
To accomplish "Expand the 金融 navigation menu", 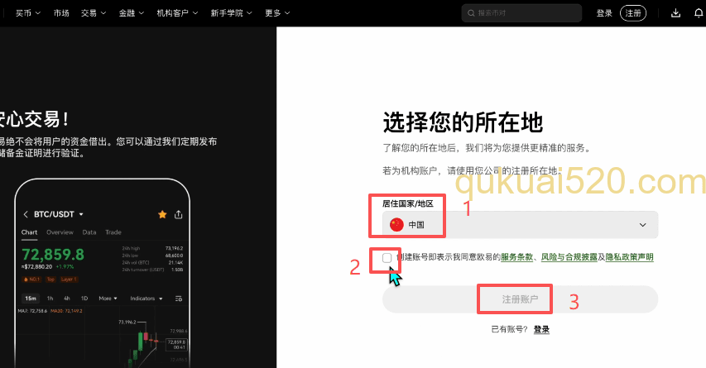I will pyautogui.click(x=131, y=13).
